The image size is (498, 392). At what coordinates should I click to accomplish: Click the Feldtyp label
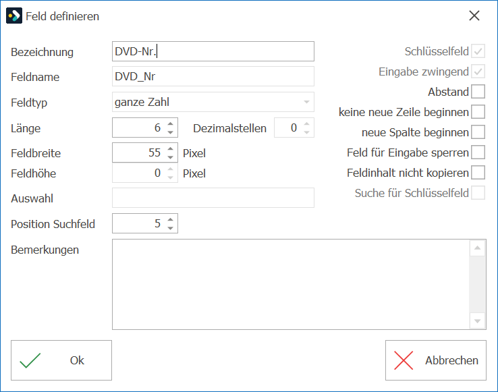29,103
